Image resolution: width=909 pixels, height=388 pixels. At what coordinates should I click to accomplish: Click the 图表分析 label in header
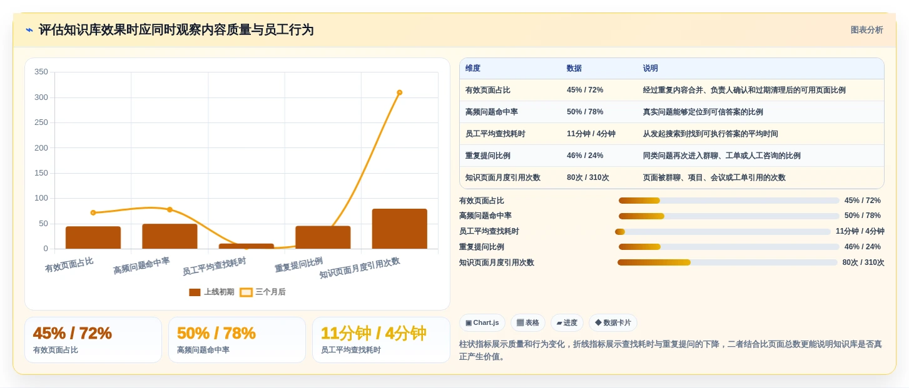click(x=866, y=30)
